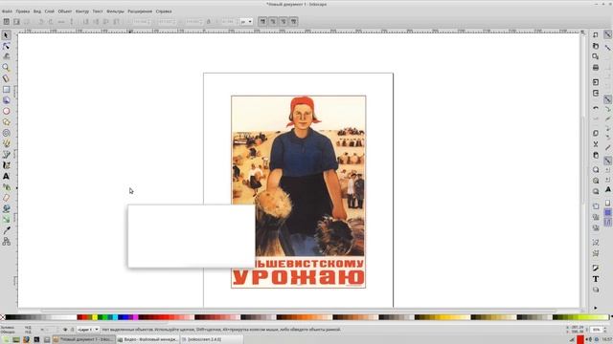This screenshot has height=344, width=613.
Task: Click the white rectangle on canvas
Action: (192, 236)
